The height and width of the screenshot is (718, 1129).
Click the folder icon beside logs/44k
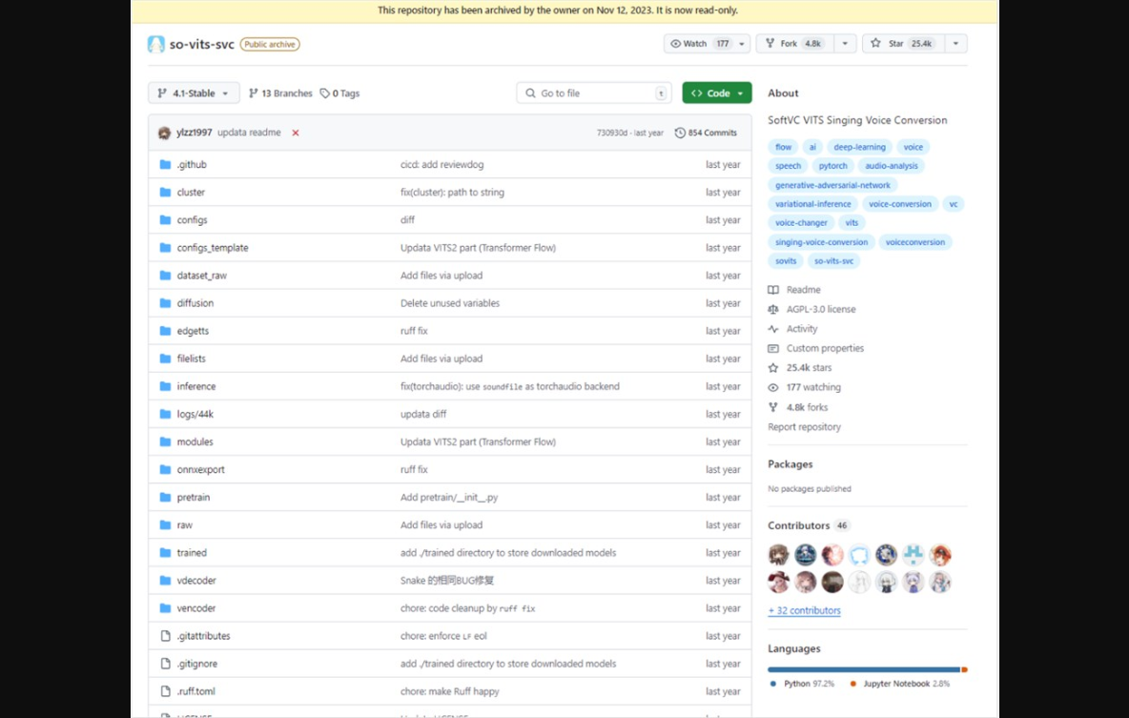pos(165,414)
